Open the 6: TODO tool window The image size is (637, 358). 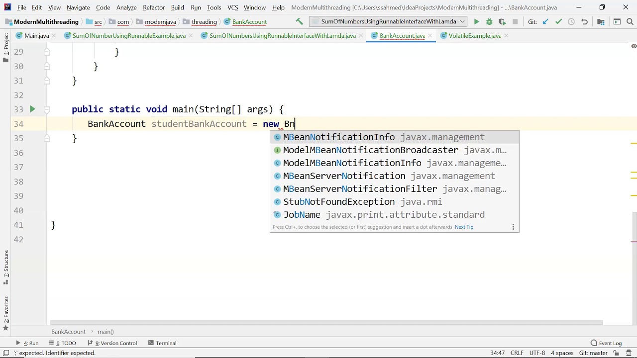coord(62,343)
